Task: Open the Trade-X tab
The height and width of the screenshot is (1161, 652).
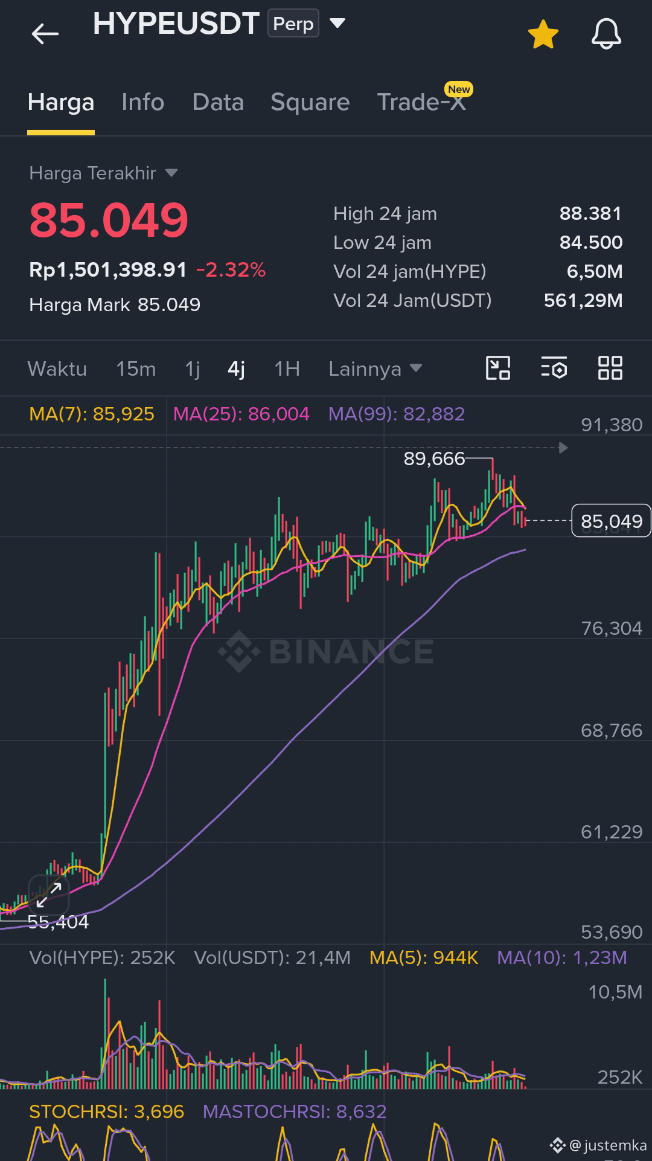Action: pyautogui.click(x=421, y=102)
